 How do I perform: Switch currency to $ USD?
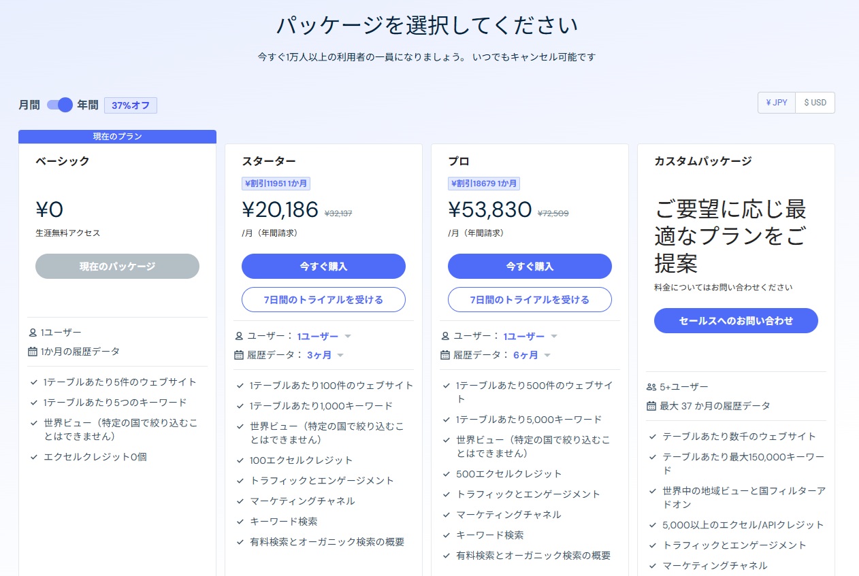[815, 103]
